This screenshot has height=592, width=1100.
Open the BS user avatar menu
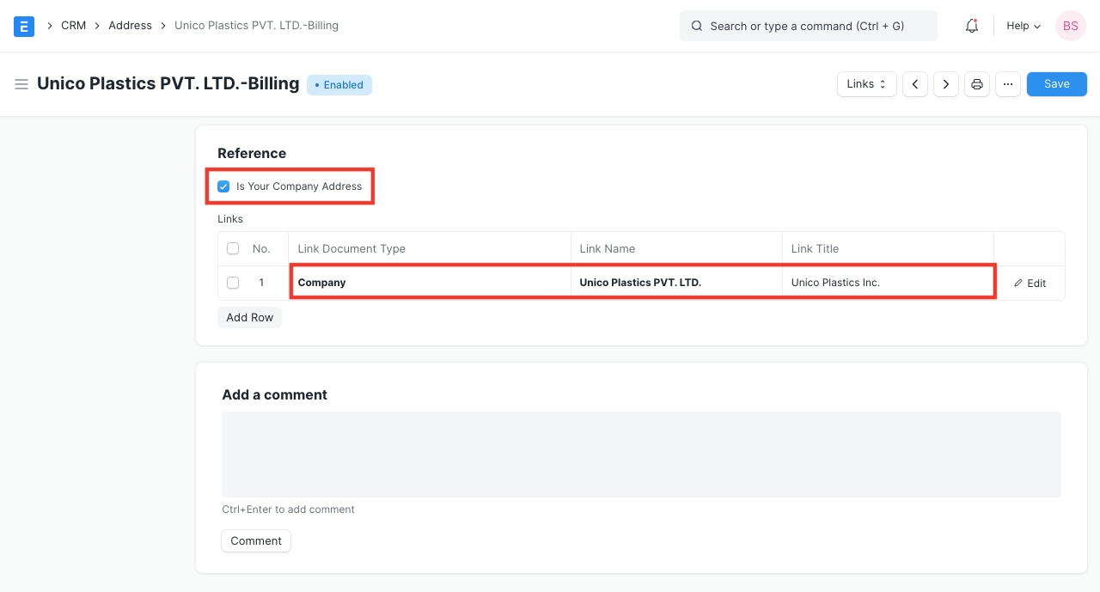[x=1070, y=26]
